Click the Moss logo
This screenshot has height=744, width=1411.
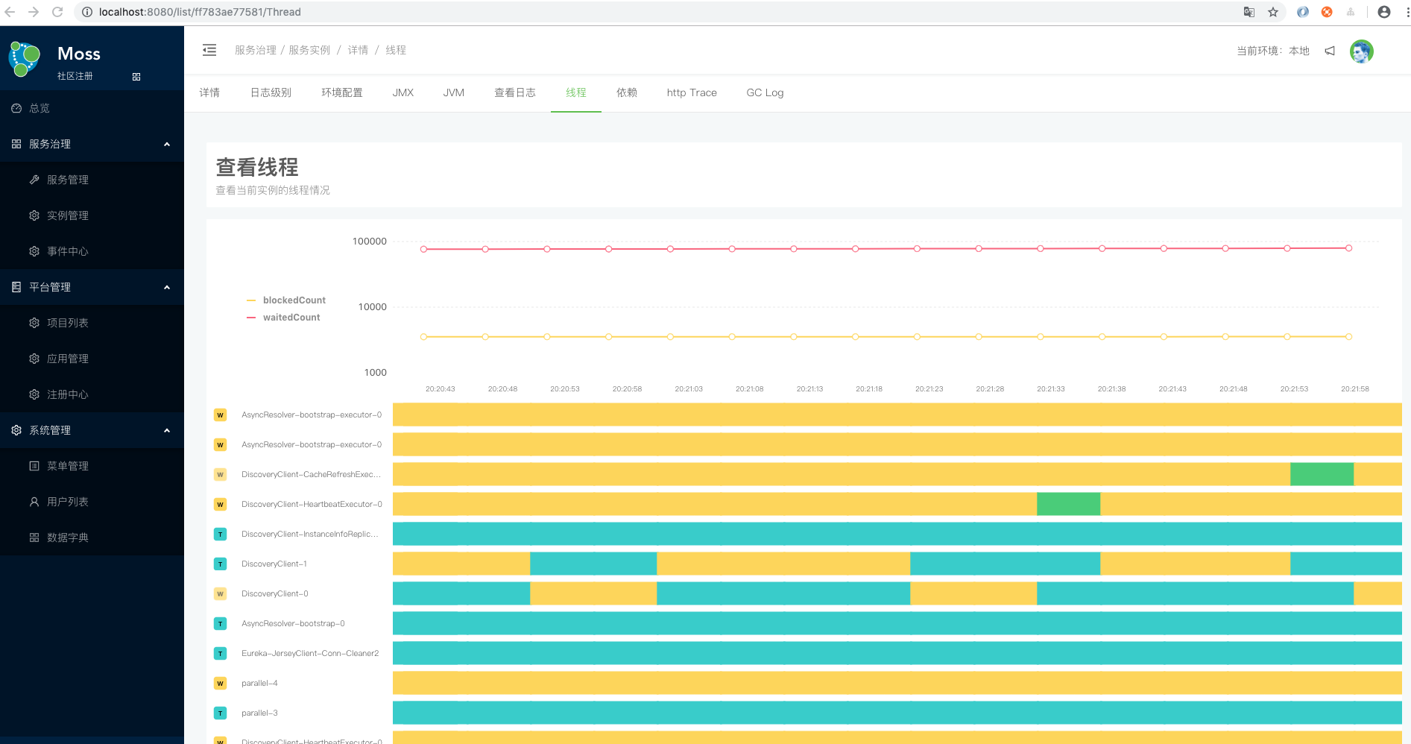[x=25, y=59]
